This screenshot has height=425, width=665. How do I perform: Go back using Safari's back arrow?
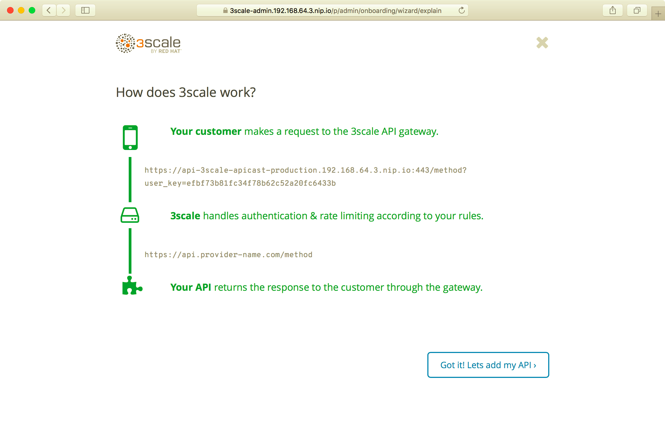[x=49, y=11]
